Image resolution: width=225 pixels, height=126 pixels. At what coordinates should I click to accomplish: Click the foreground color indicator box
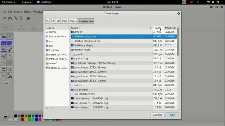(6, 117)
